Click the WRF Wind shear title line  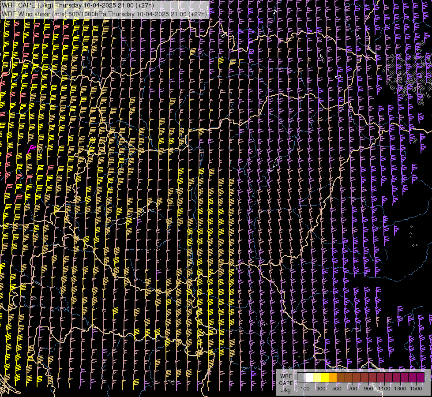104,14
